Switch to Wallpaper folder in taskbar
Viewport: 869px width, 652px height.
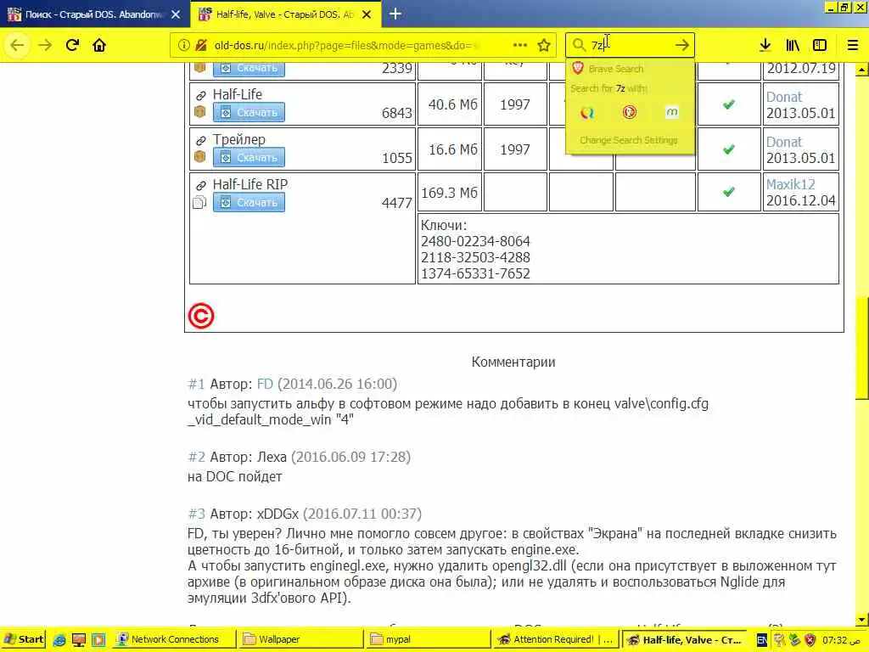301,640
